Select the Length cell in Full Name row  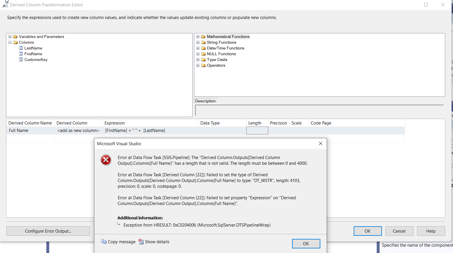tap(257, 131)
